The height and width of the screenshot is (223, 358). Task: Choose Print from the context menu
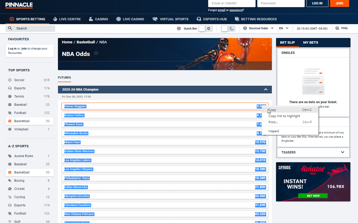pyautogui.click(x=290, y=122)
